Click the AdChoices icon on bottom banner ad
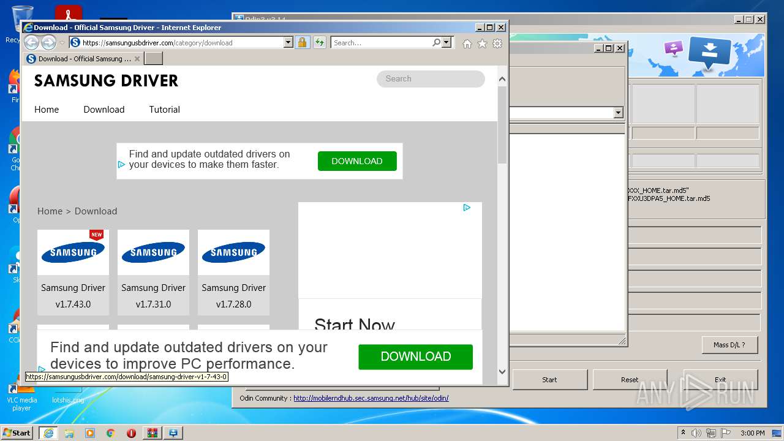Viewport: 784px width, 441px height. pyautogui.click(x=42, y=369)
